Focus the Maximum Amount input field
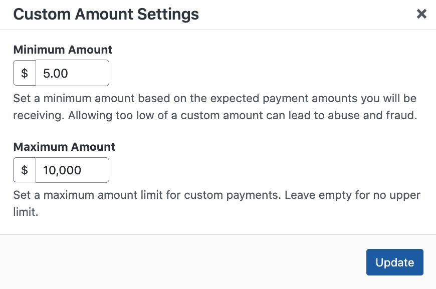436x289 pixels. click(72, 170)
